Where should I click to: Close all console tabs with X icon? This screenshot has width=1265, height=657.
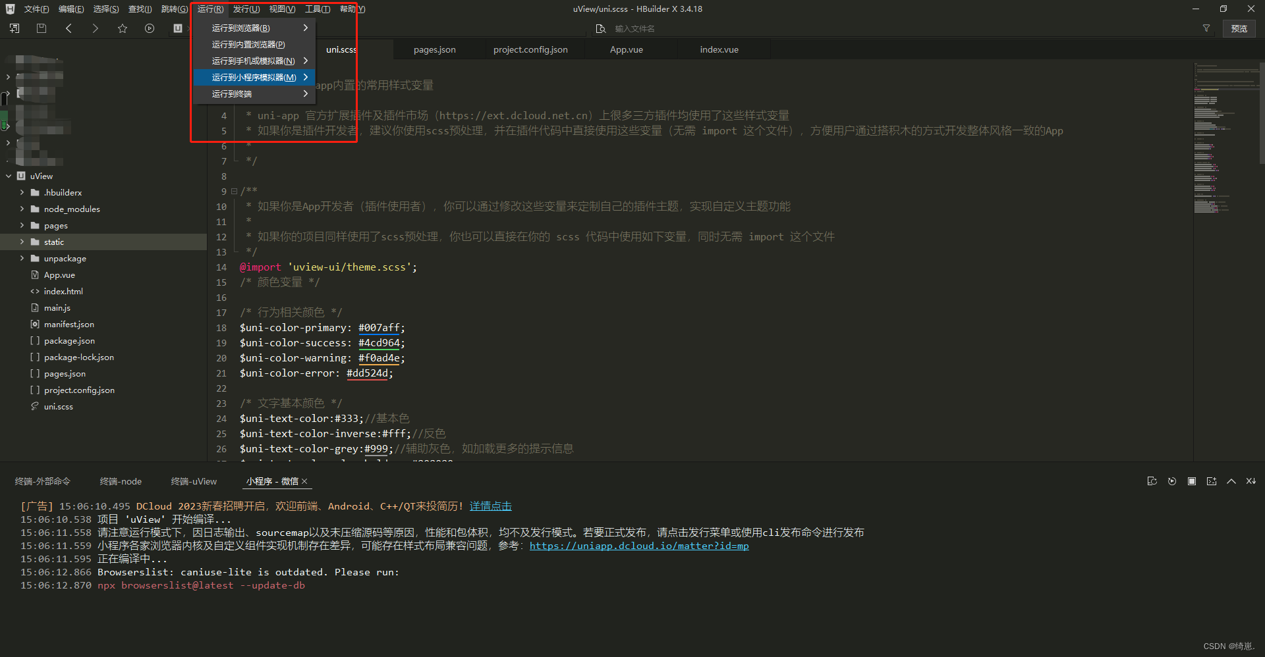1251,481
